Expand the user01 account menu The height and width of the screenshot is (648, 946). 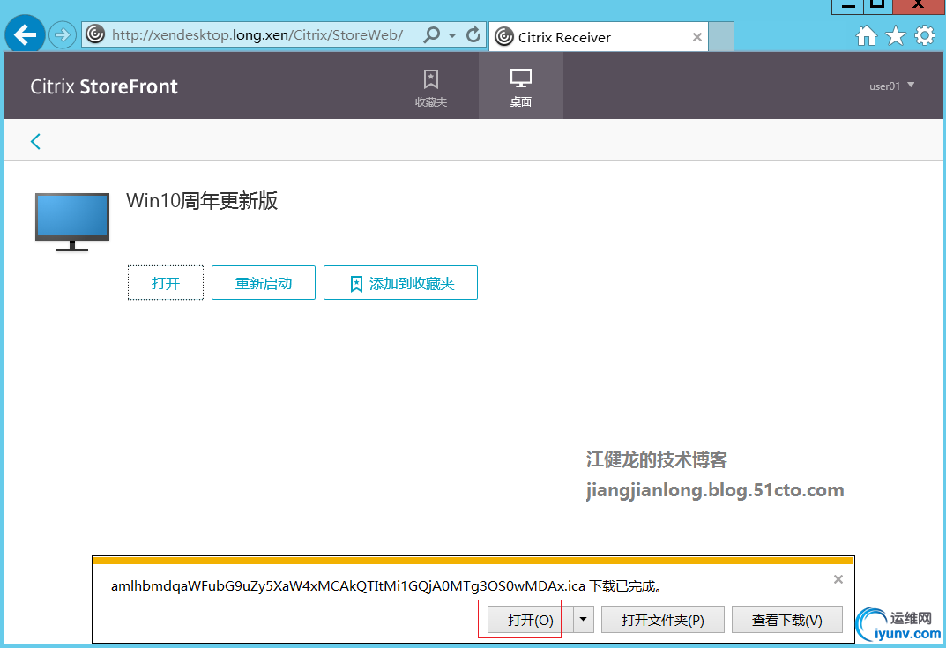[891, 86]
